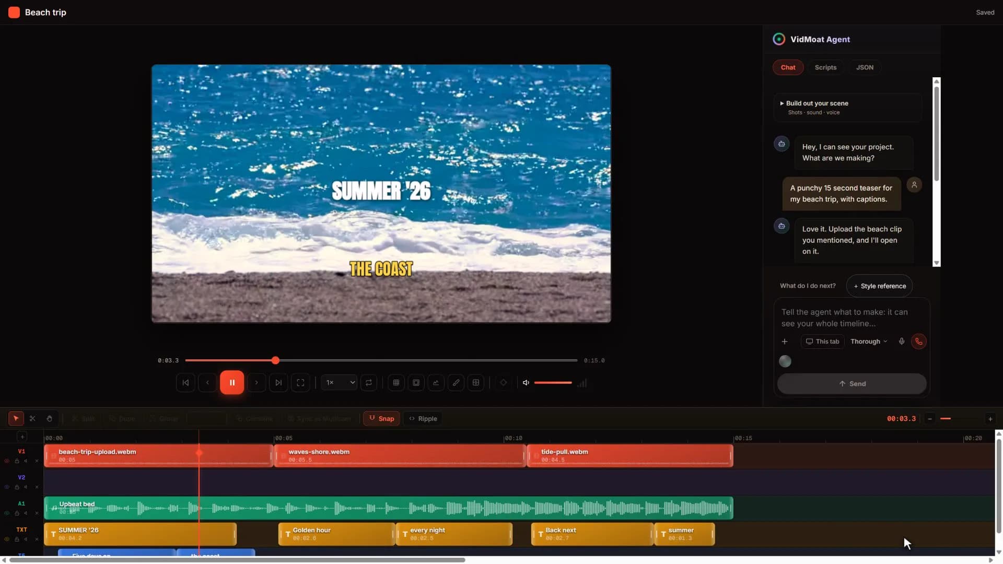Click the audio level meter icon
This screenshot has height=564, width=1003.
pyautogui.click(x=582, y=383)
